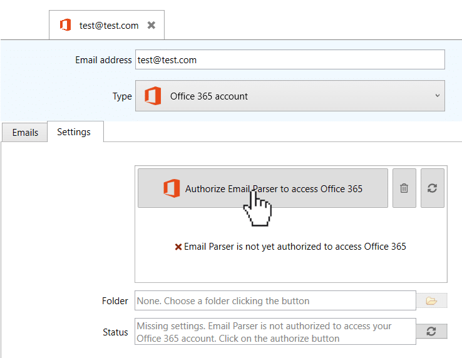The width and height of the screenshot is (462, 358).
Task: Click the 'Status' label
Action: 115,332
